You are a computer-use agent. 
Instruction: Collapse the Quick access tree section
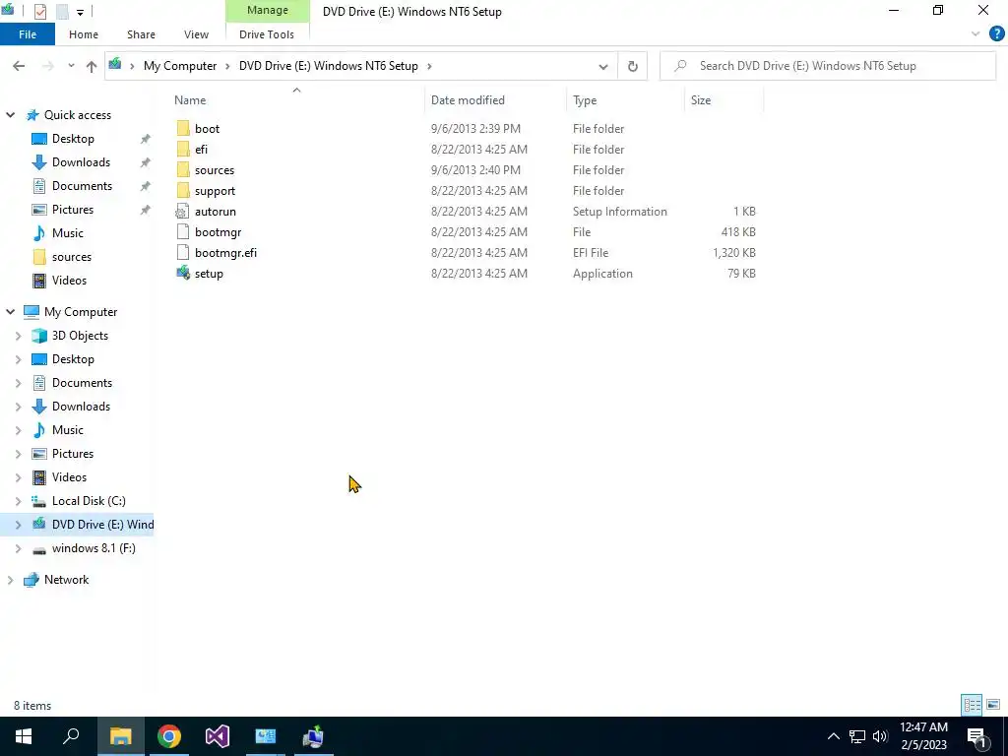click(x=10, y=115)
